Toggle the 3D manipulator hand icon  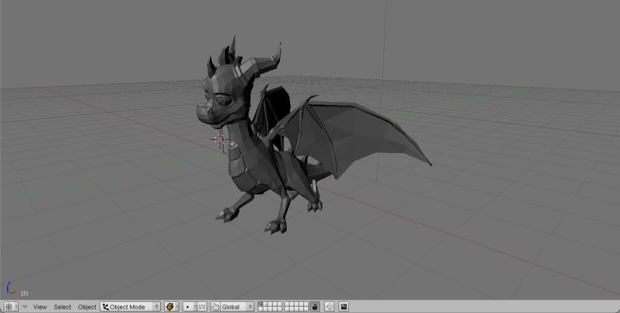pyautogui.click(x=216, y=307)
